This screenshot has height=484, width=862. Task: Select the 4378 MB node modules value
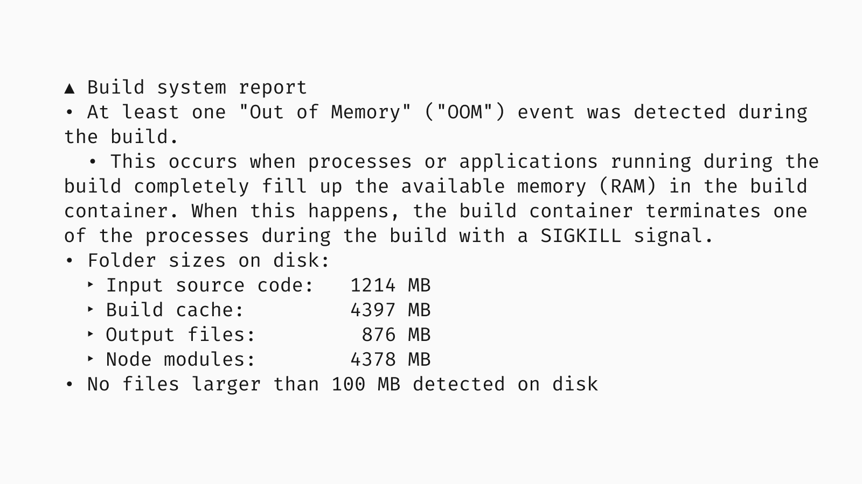click(390, 360)
